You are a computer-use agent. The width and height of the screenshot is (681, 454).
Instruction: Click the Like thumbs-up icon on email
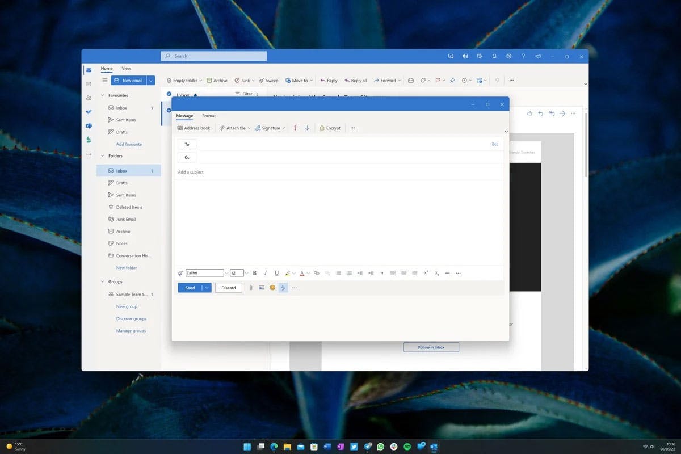[x=529, y=113]
